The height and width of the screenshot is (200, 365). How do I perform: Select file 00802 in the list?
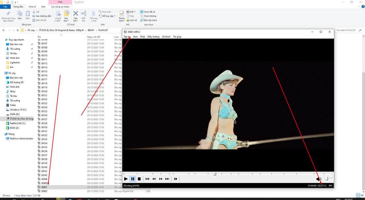pyautogui.click(x=44, y=191)
